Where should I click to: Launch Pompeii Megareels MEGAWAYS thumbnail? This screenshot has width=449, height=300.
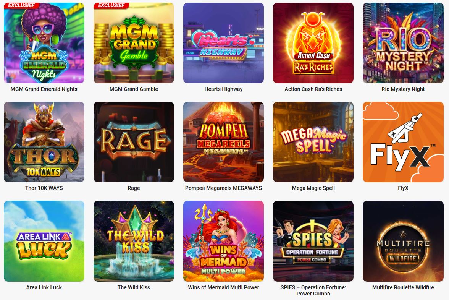point(223,142)
